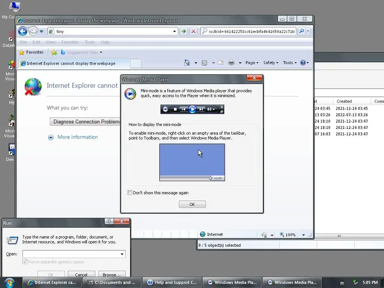Click '0 / 5 object(s) selected' status text
The width and height of the screenshot is (384, 288).
pos(219,245)
